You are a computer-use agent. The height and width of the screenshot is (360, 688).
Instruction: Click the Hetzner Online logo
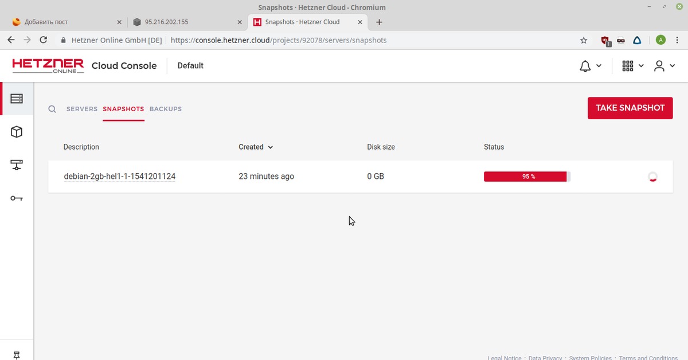click(x=48, y=66)
